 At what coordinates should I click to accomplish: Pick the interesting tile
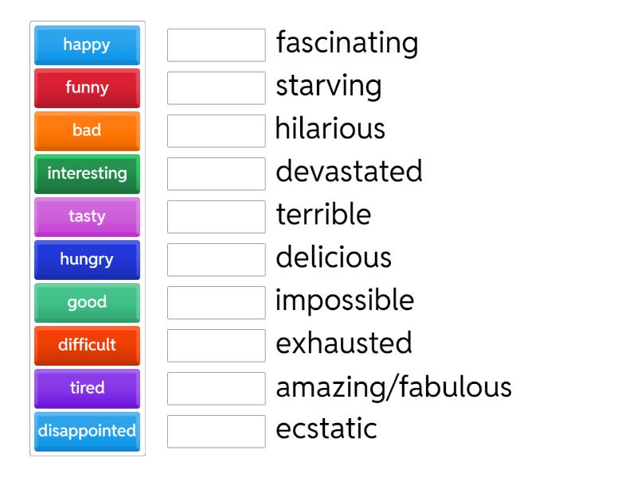pos(86,173)
